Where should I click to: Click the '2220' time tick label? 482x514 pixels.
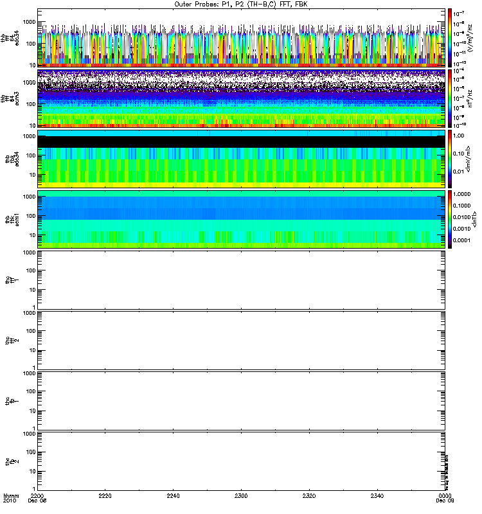105,496
